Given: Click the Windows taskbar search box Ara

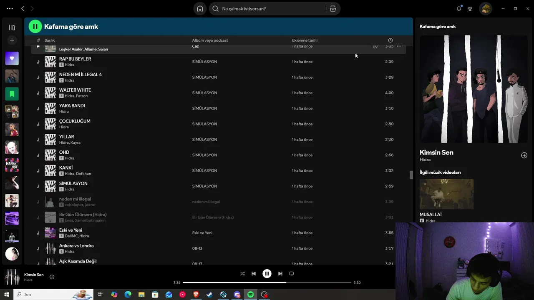Looking at the screenshot, I should 53,295.
